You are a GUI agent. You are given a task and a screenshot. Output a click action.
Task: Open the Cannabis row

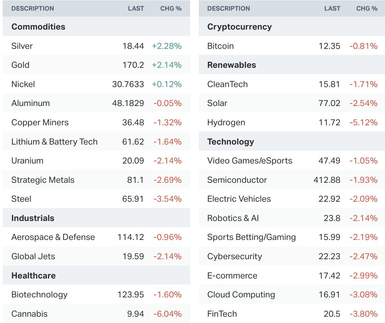(x=29, y=314)
